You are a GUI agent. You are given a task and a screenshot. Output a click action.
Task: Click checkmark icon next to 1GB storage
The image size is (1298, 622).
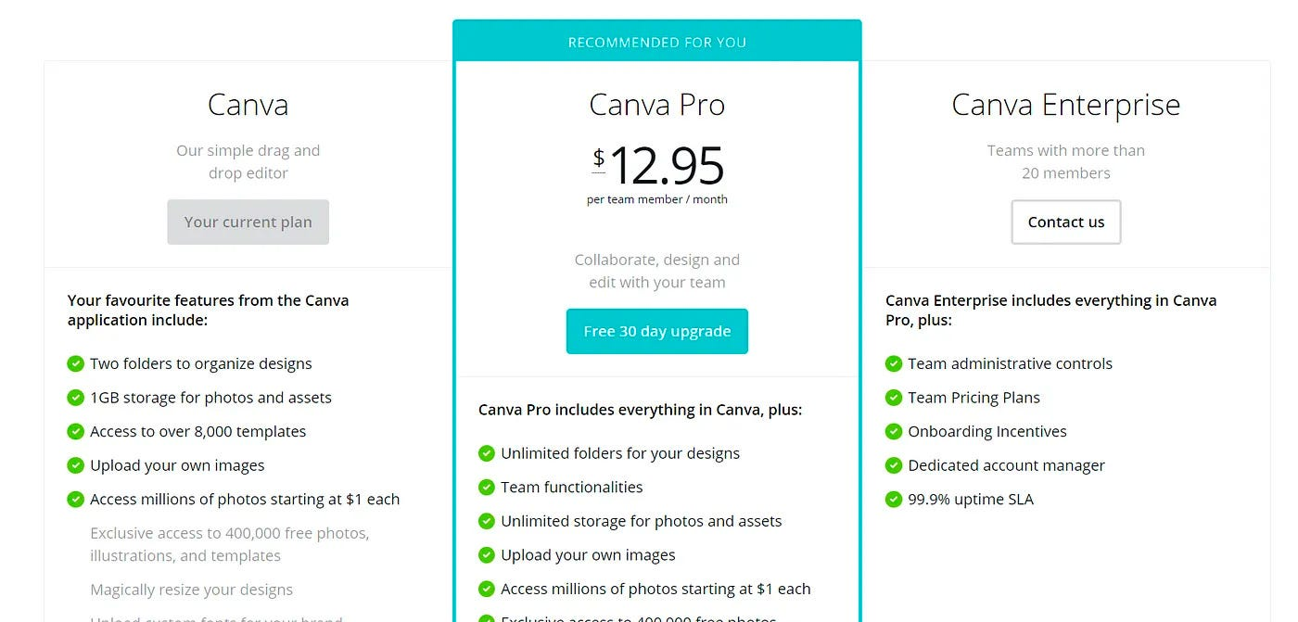coord(76,398)
